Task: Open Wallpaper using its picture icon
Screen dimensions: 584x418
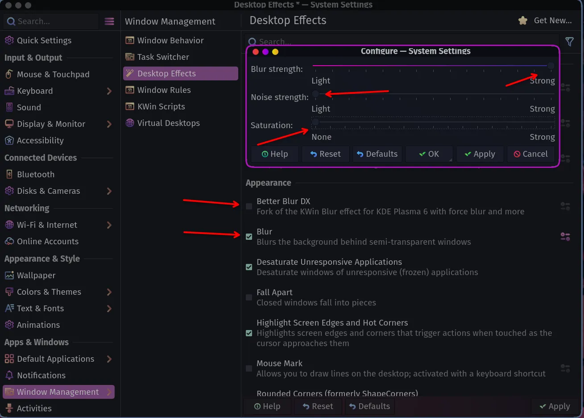Action: 9,276
